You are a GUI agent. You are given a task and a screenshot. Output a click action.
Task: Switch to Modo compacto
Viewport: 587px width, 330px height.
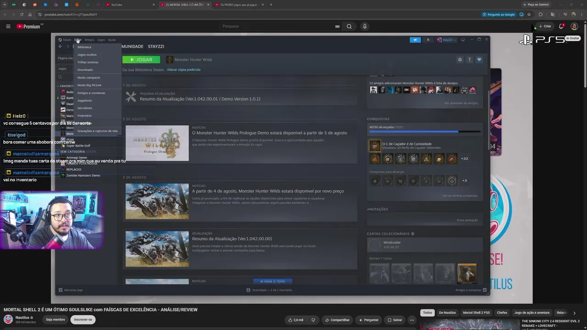(x=97, y=77)
